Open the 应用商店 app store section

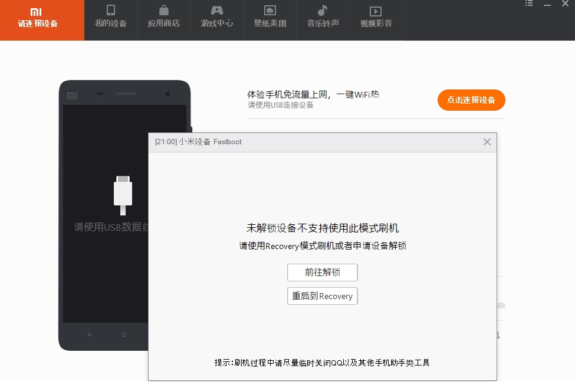(163, 17)
